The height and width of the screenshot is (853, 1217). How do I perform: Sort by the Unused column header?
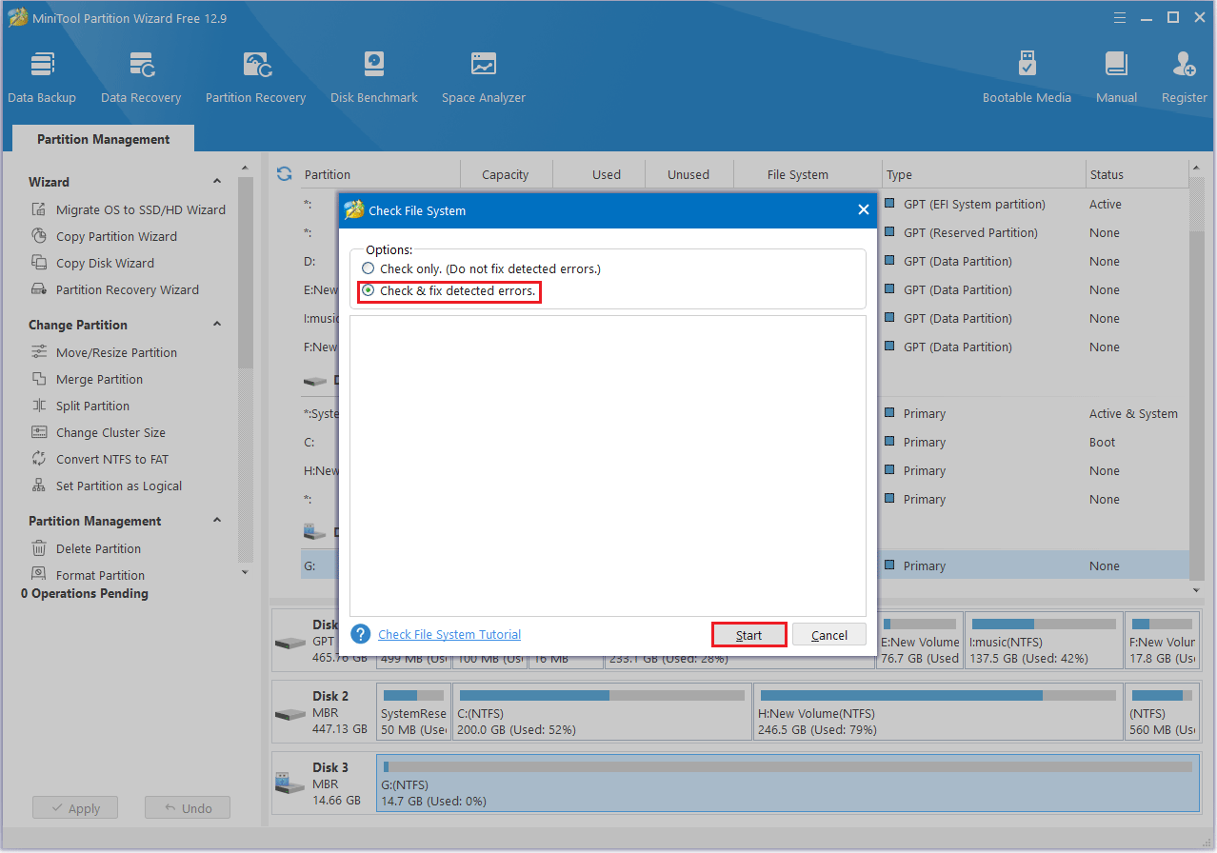pos(688,174)
